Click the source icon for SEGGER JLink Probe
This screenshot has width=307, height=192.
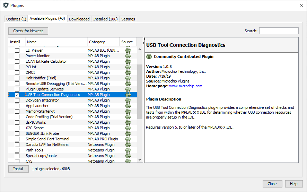(x=128, y=133)
